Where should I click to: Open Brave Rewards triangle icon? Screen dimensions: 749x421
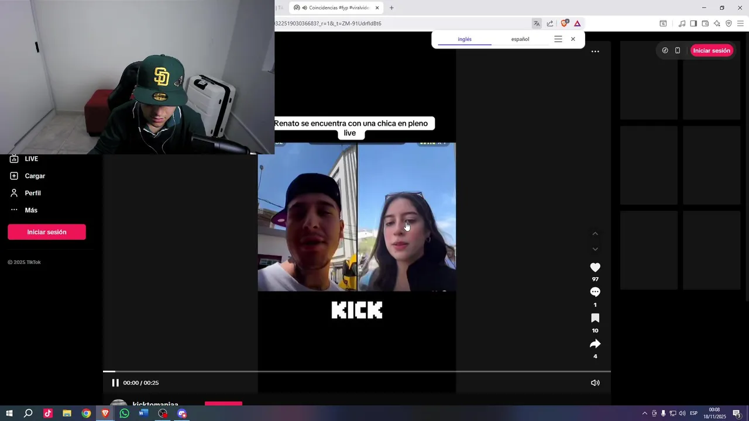[578, 23]
